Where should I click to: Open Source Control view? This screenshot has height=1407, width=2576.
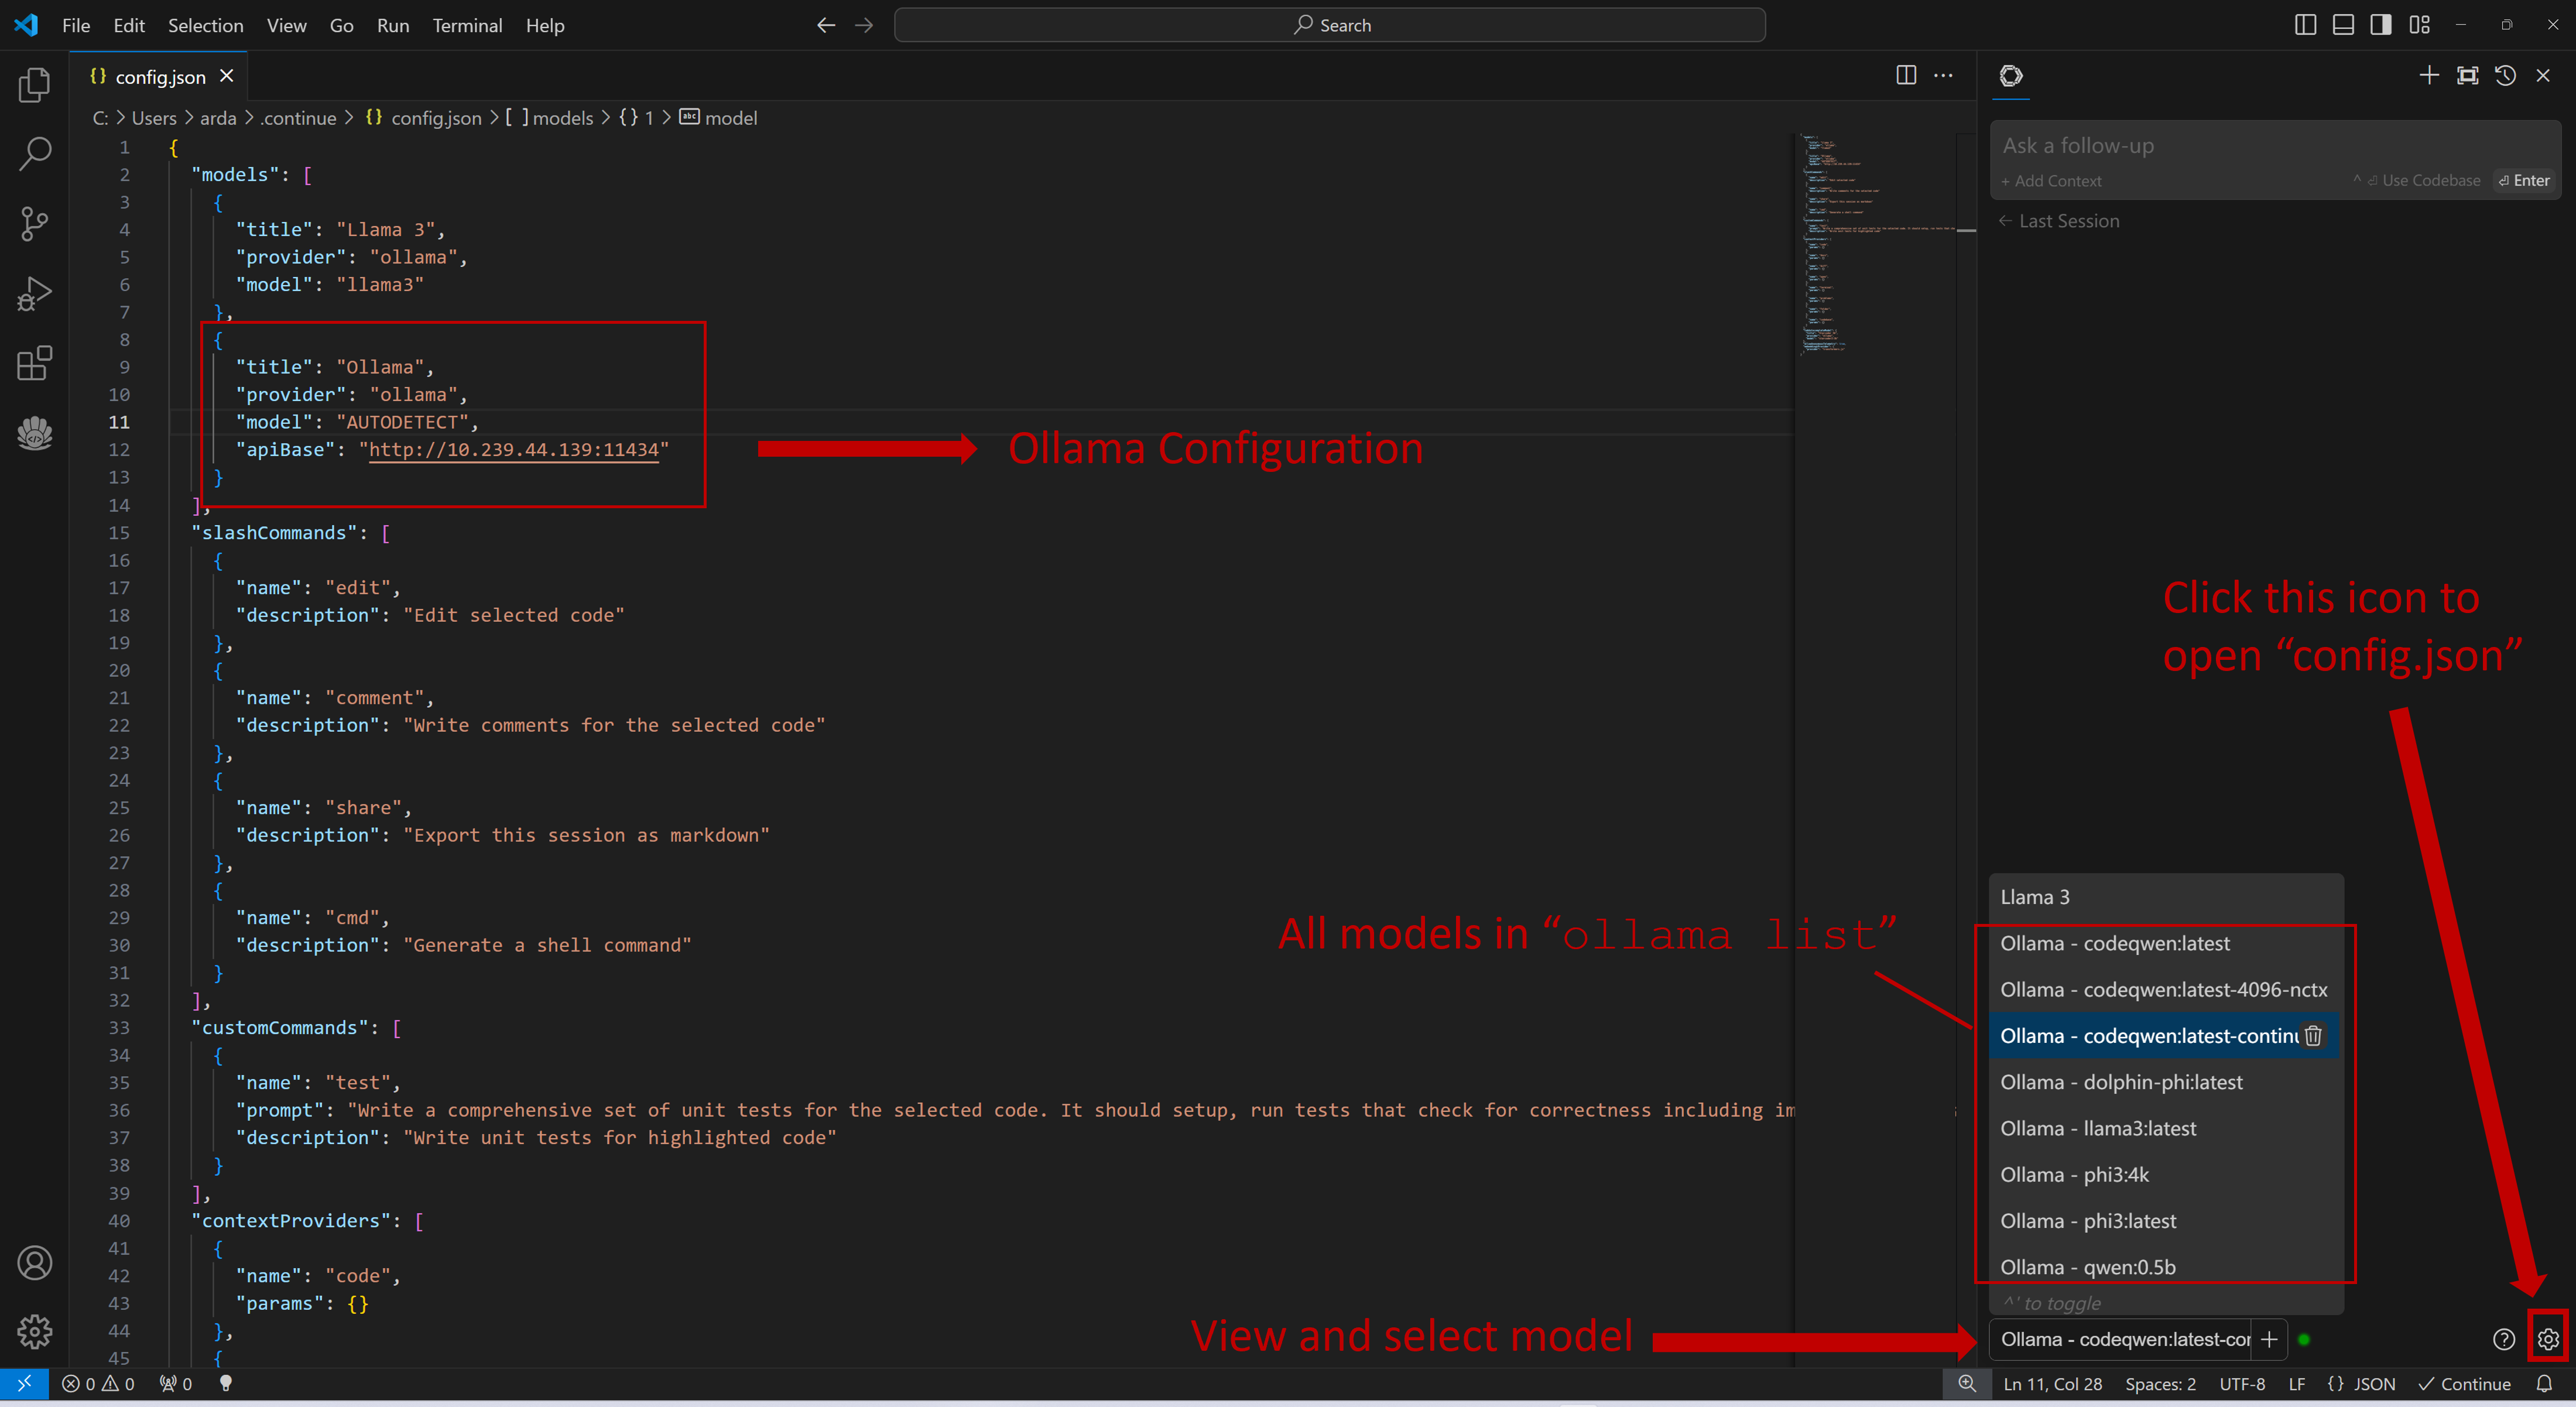point(34,224)
